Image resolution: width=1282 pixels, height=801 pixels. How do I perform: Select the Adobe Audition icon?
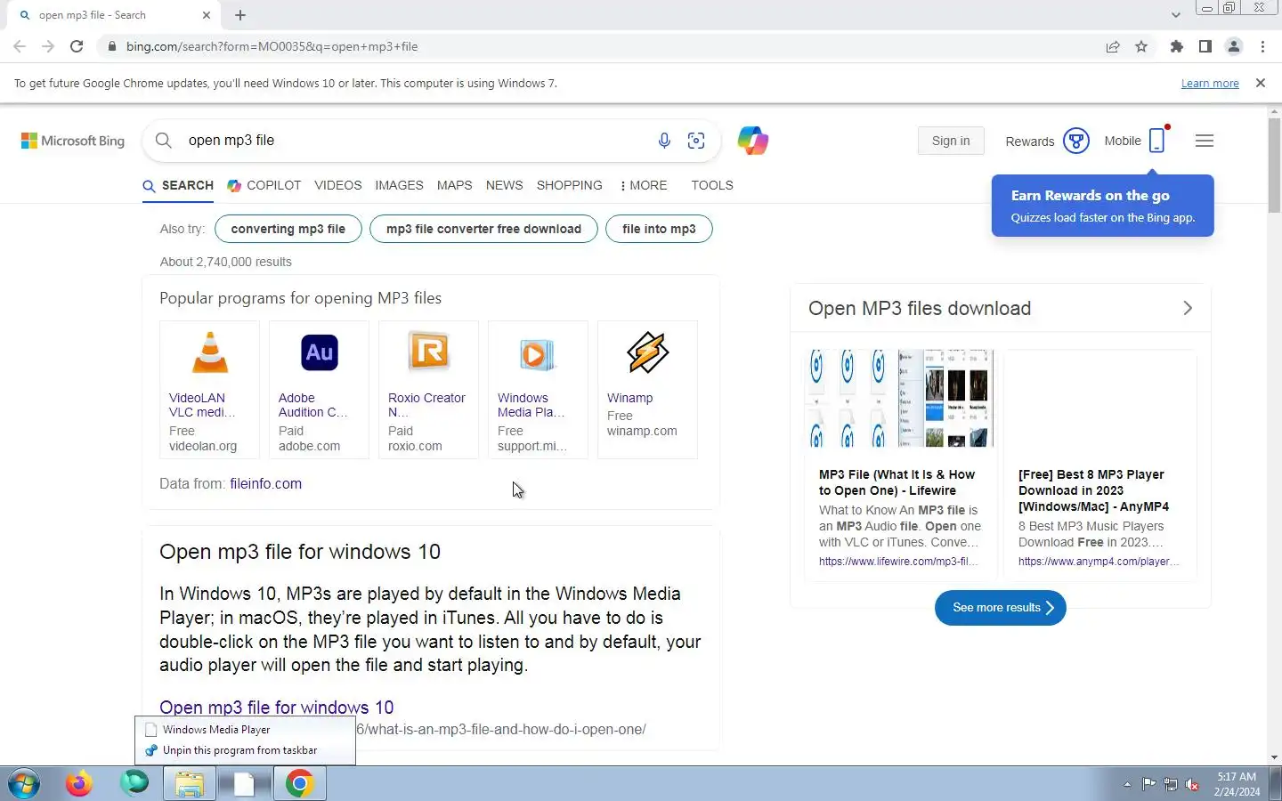tap(320, 352)
